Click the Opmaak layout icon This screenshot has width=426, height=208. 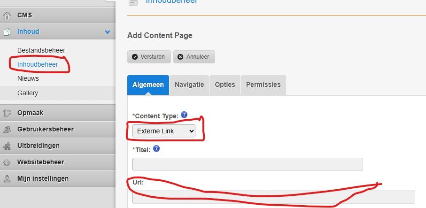(7, 113)
